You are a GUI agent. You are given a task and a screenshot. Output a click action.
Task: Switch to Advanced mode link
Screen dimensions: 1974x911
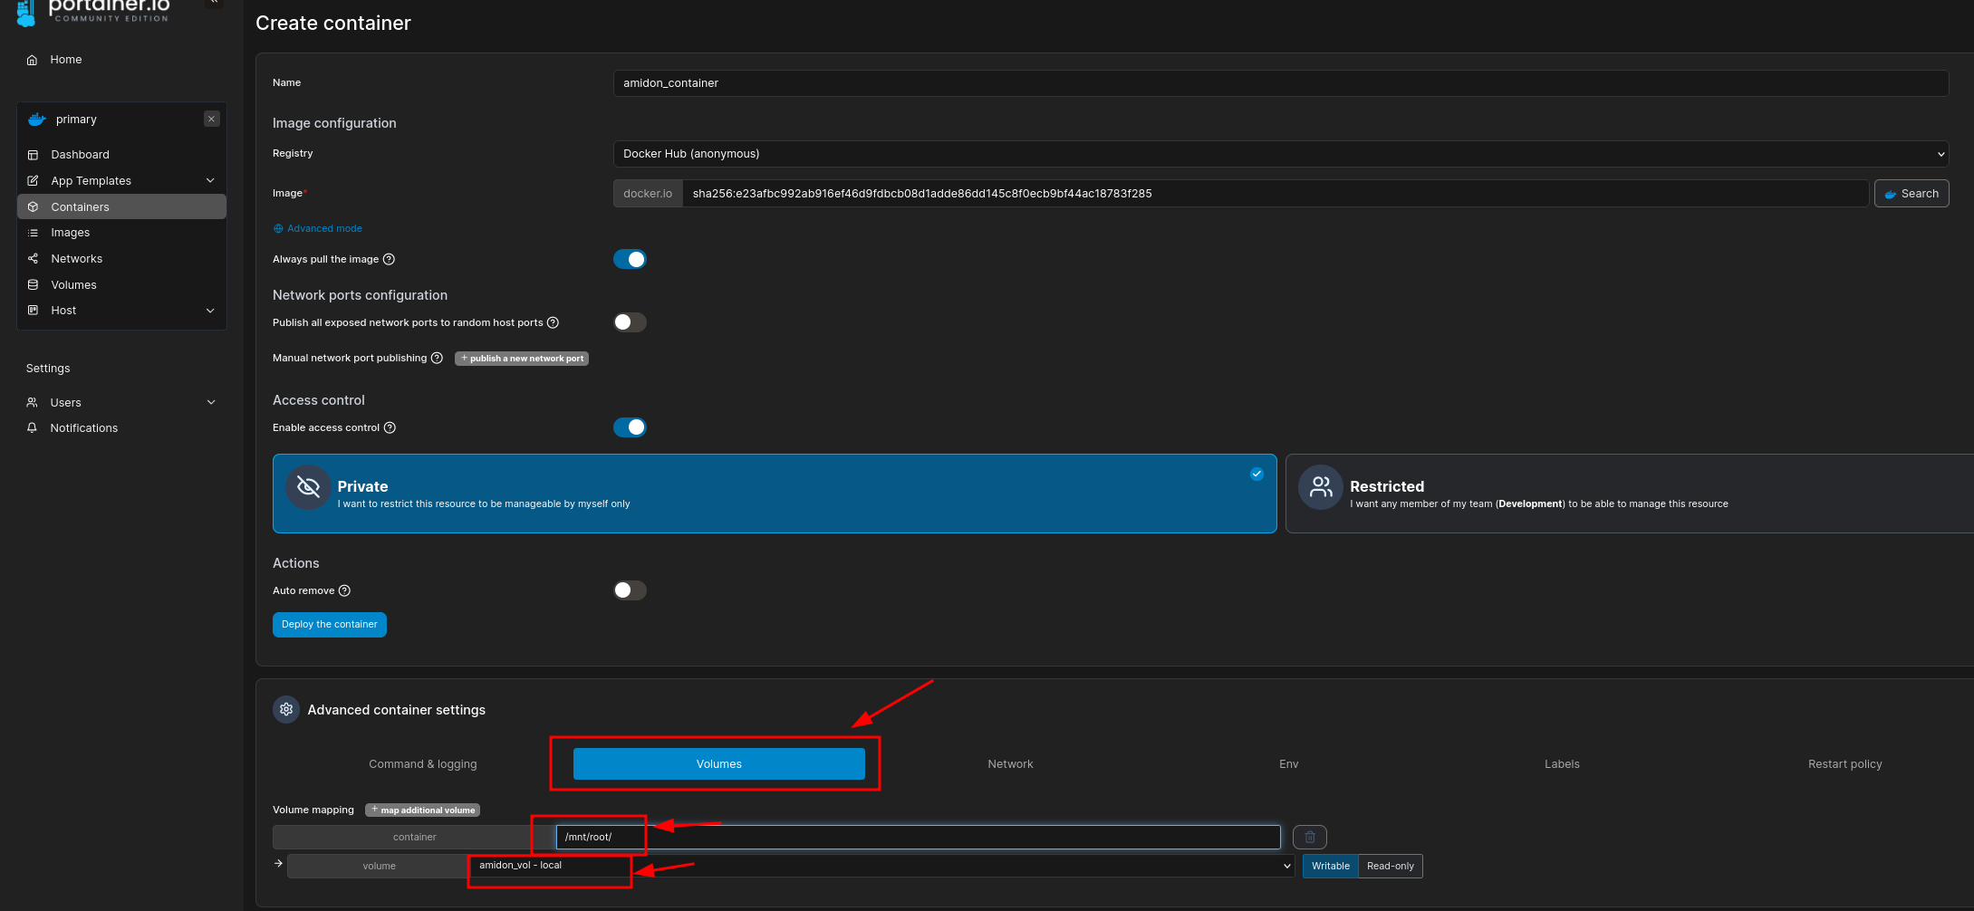(324, 229)
